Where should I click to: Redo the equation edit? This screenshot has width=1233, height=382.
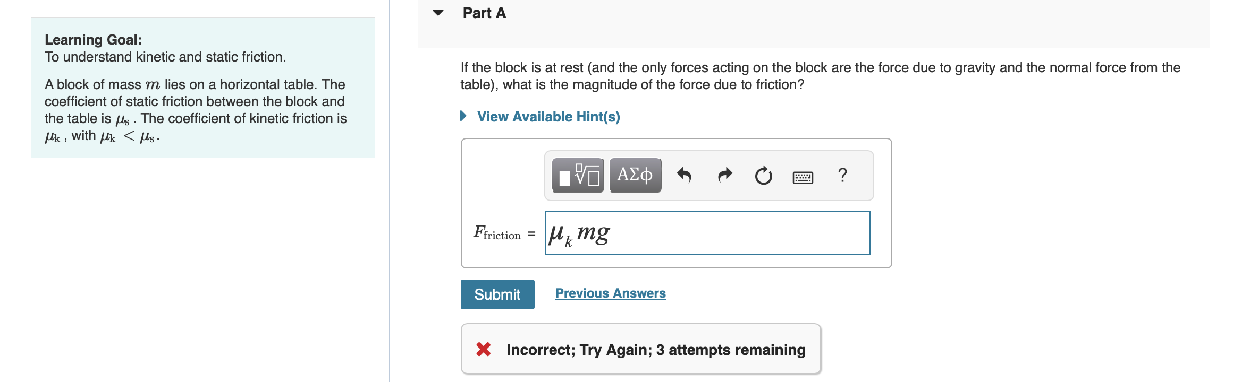(724, 175)
